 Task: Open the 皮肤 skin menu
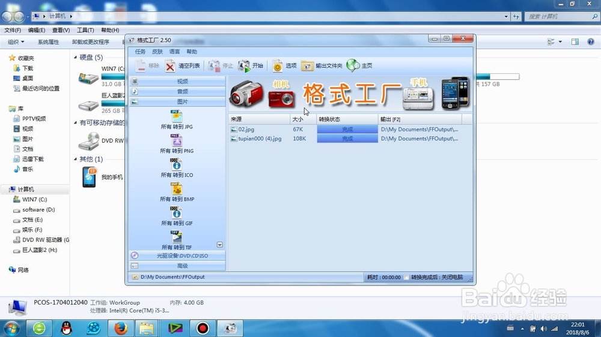pos(157,52)
